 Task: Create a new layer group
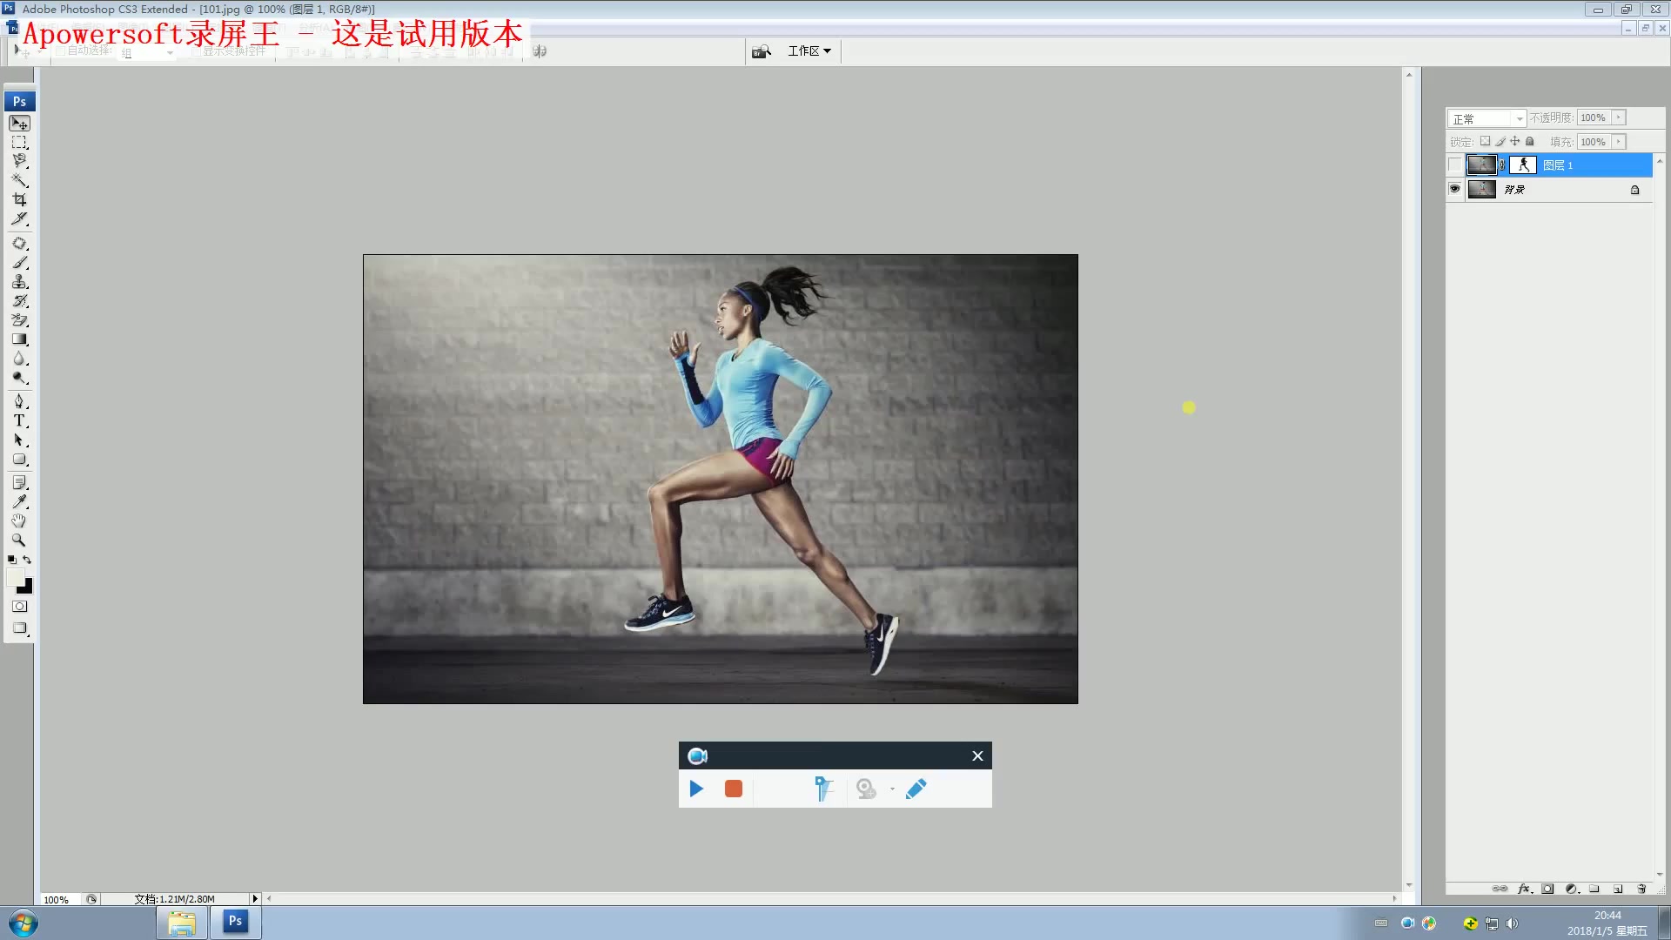click(x=1594, y=889)
